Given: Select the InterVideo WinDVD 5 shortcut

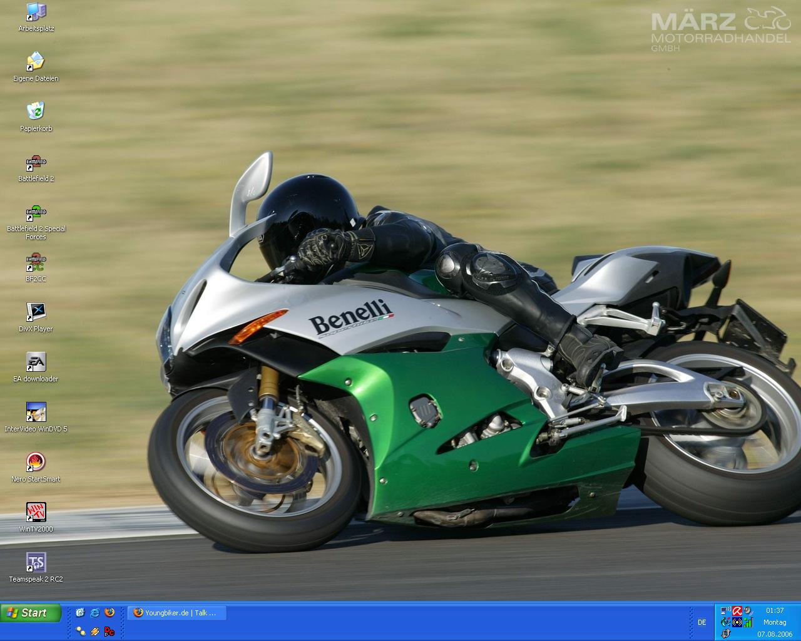Looking at the screenshot, I should (x=36, y=418).
